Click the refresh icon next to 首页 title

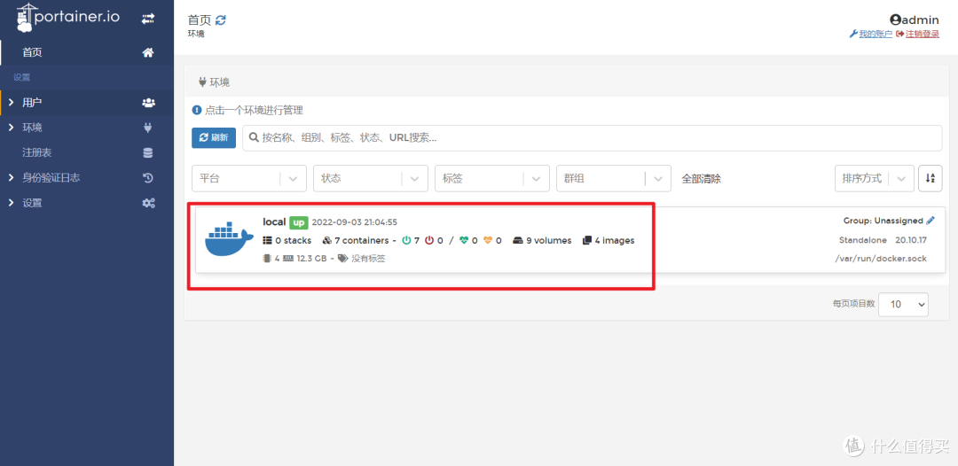[x=221, y=20]
